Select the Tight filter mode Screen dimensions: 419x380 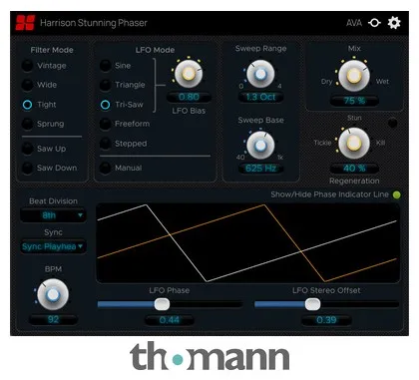27,105
